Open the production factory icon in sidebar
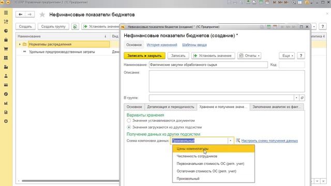This screenshot has width=331, height=186. (6, 67)
